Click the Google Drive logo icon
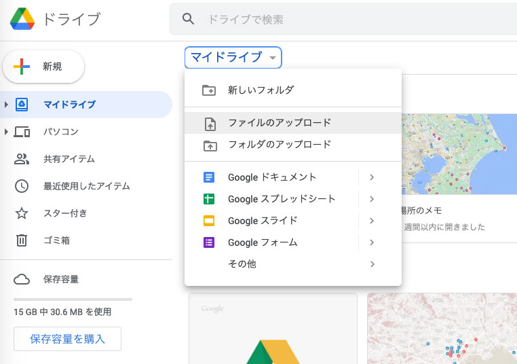517x364 pixels. point(22,19)
